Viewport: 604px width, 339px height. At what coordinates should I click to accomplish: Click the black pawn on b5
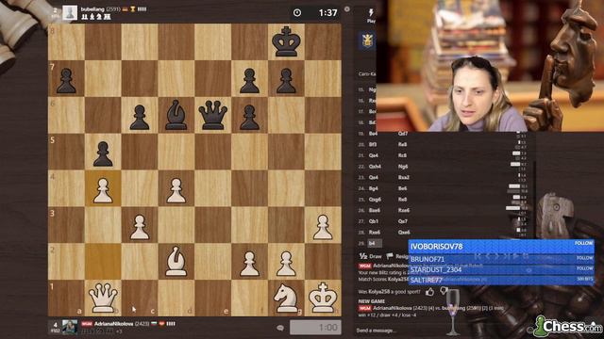coord(103,154)
